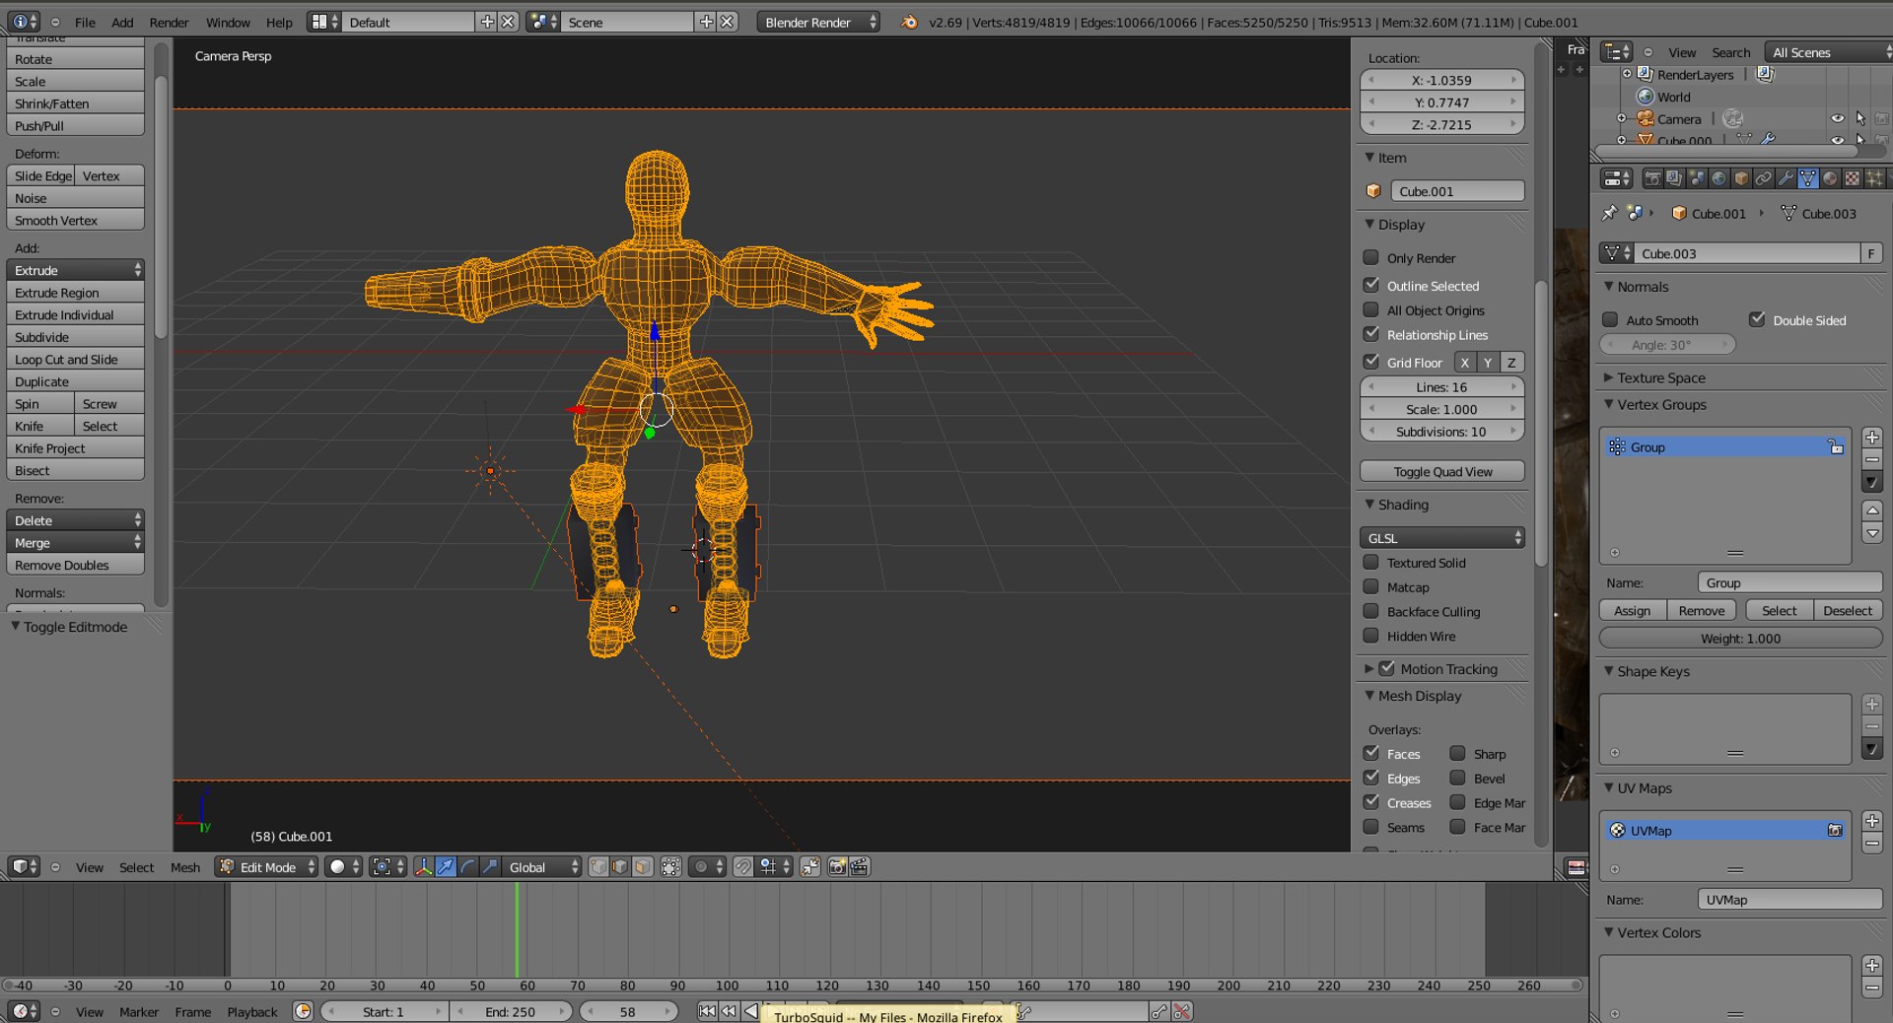This screenshot has width=1893, height=1023.
Task: Enable Textured Solid shading option
Action: click(x=1370, y=562)
